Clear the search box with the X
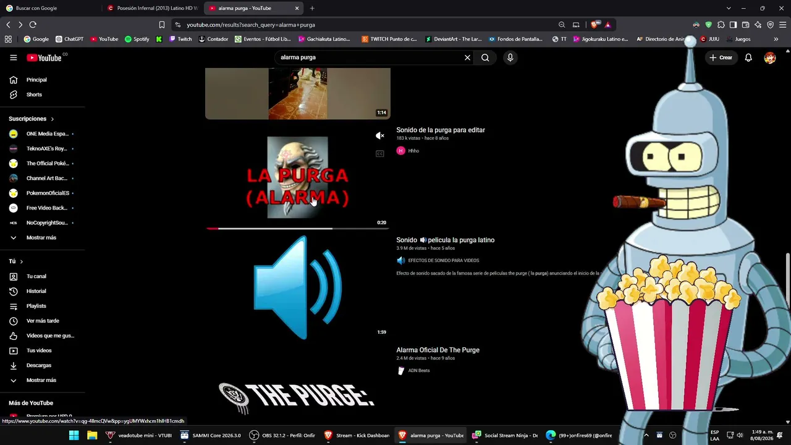Image resolution: width=791 pixels, height=445 pixels. tap(467, 57)
